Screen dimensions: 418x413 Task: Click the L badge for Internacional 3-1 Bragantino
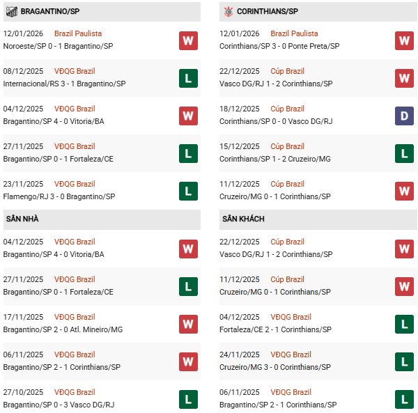187,78
